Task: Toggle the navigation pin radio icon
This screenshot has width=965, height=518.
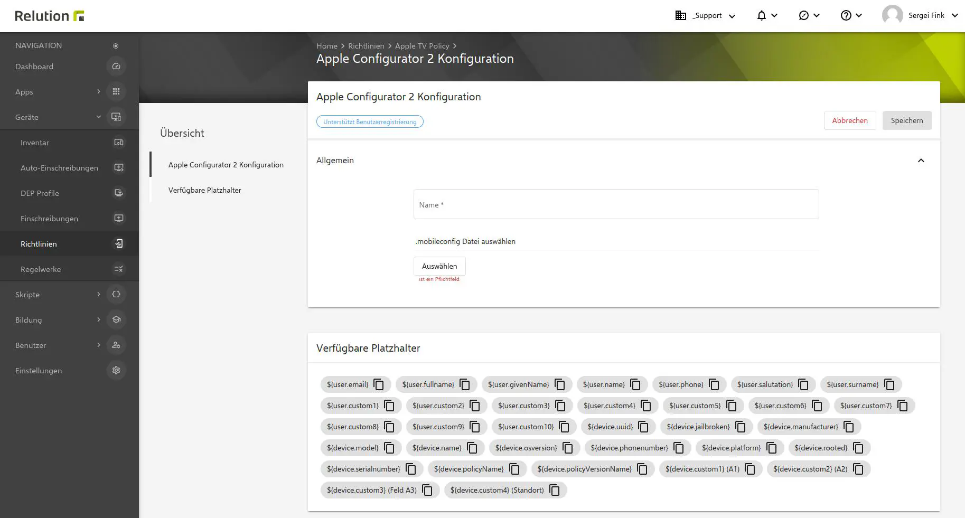Action: pos(116,46)
